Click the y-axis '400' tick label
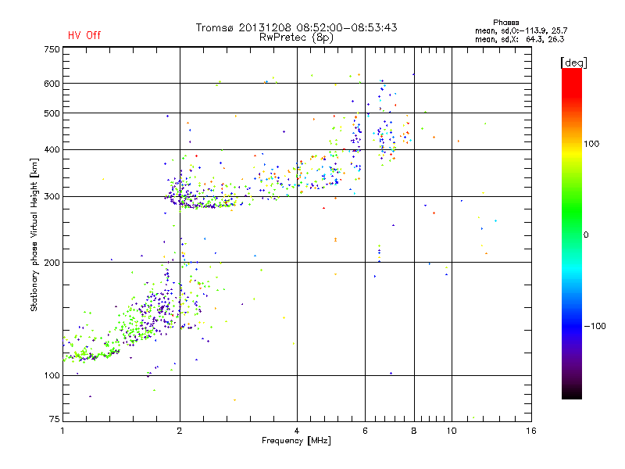Screen dimensions: 625x469 [52, 149]
